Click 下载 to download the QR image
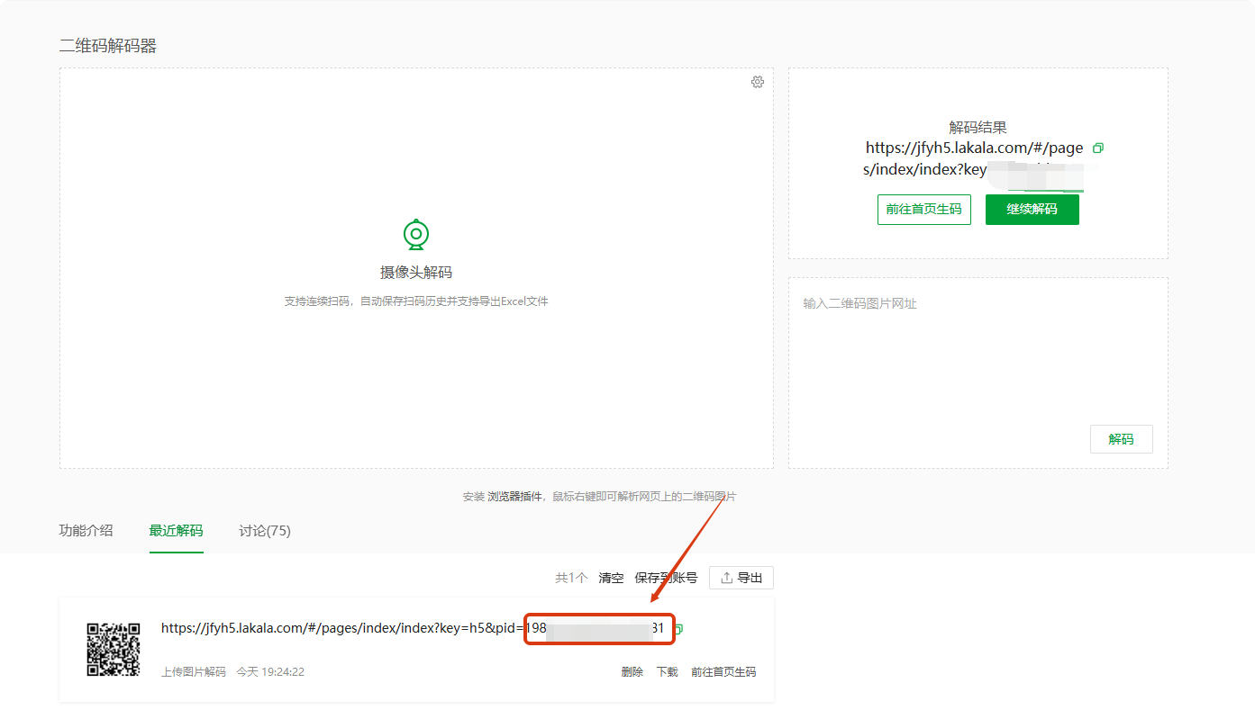This screenshot has height=719, width=1255. tap(667, 671)
